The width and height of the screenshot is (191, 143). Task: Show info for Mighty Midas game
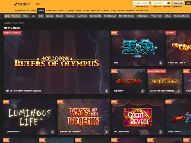[179, 91]
